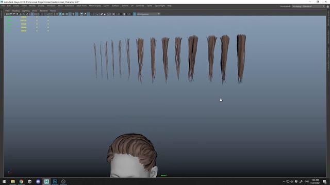Screen dimensions: 330x185
Task: Click the Select Camera icon
Action: click(x=7, y=14)
